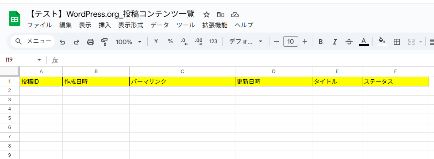Toggle italic formatting
Screen dimensions: 434x159
point(335,42)
